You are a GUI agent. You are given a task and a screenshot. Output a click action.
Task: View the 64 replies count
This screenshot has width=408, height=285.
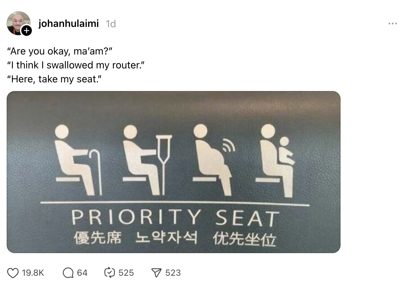coord(82,273)
